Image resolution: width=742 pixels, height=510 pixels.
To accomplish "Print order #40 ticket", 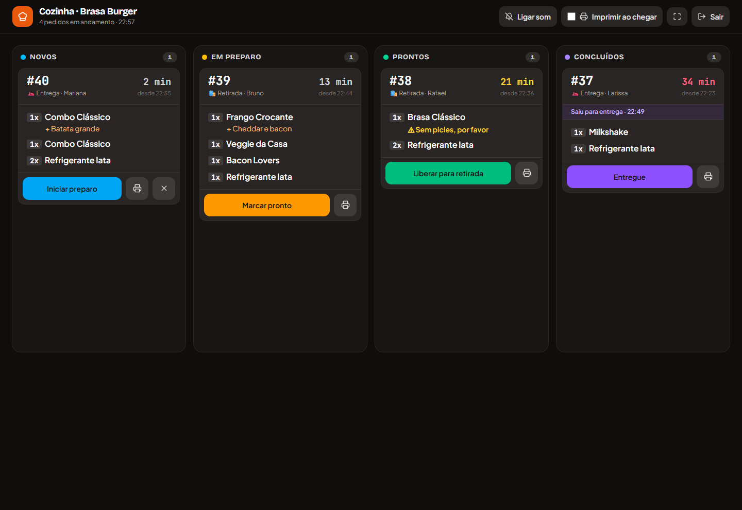I will tap(137, 189).
